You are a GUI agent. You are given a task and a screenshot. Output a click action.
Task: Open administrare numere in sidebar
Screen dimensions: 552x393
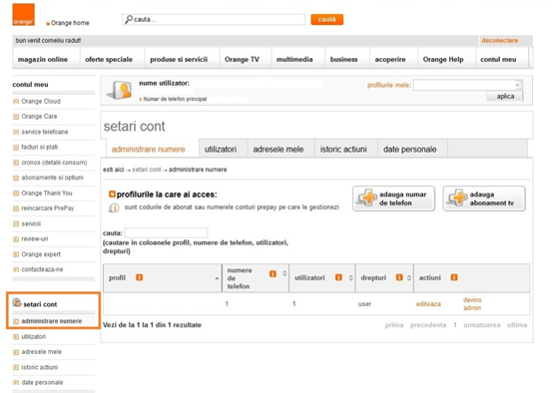(x=51, y=321)
